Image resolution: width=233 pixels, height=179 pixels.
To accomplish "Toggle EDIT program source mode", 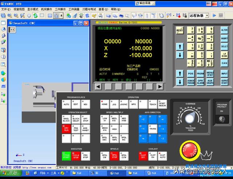I will 76,104.
